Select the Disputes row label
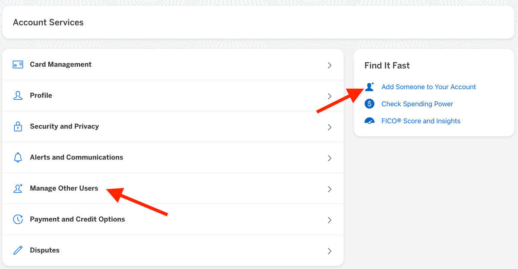Viewport: 518px width, 269px height. [44, 250]
